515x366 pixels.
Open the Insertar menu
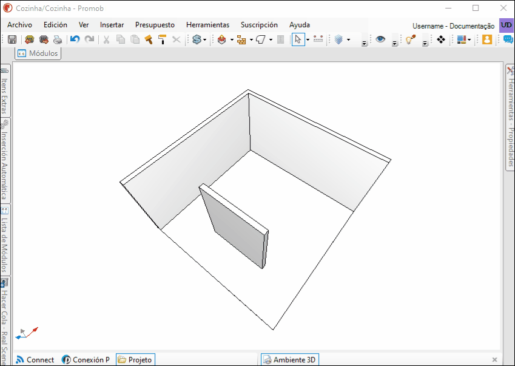112,25
